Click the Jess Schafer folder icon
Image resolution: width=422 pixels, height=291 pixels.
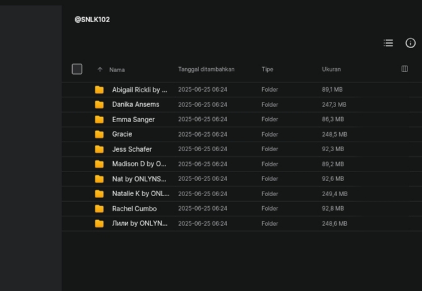coord(99,149)
